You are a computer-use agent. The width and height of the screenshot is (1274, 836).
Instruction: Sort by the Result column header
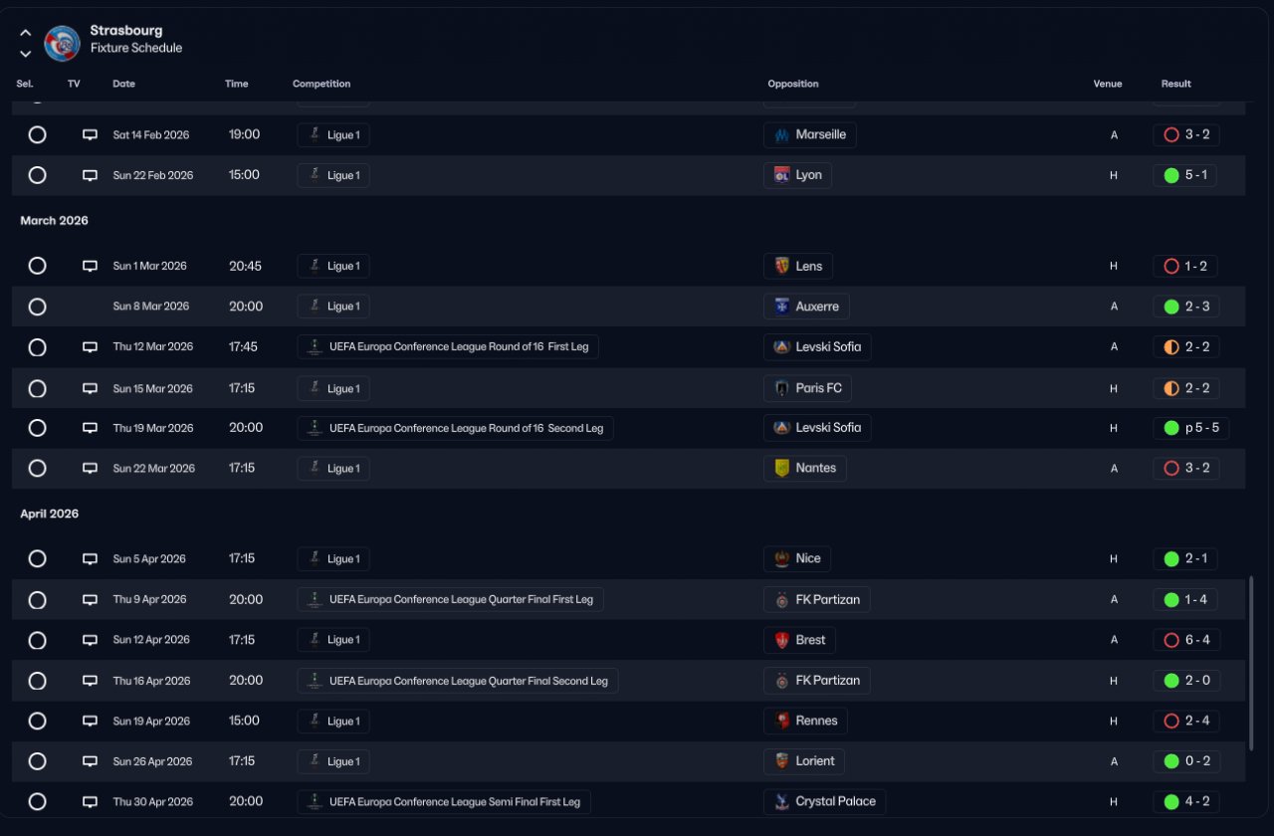tap(1175, 84)
